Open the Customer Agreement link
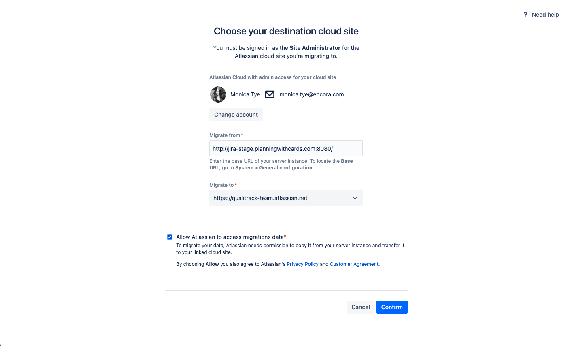570x346 pixels. click(354, 264)
